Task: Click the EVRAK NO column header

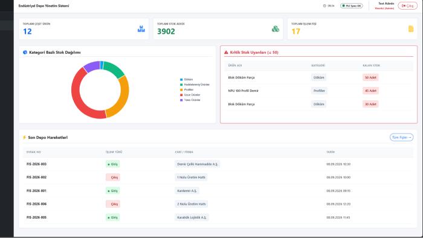Action: tap(33, 152)
